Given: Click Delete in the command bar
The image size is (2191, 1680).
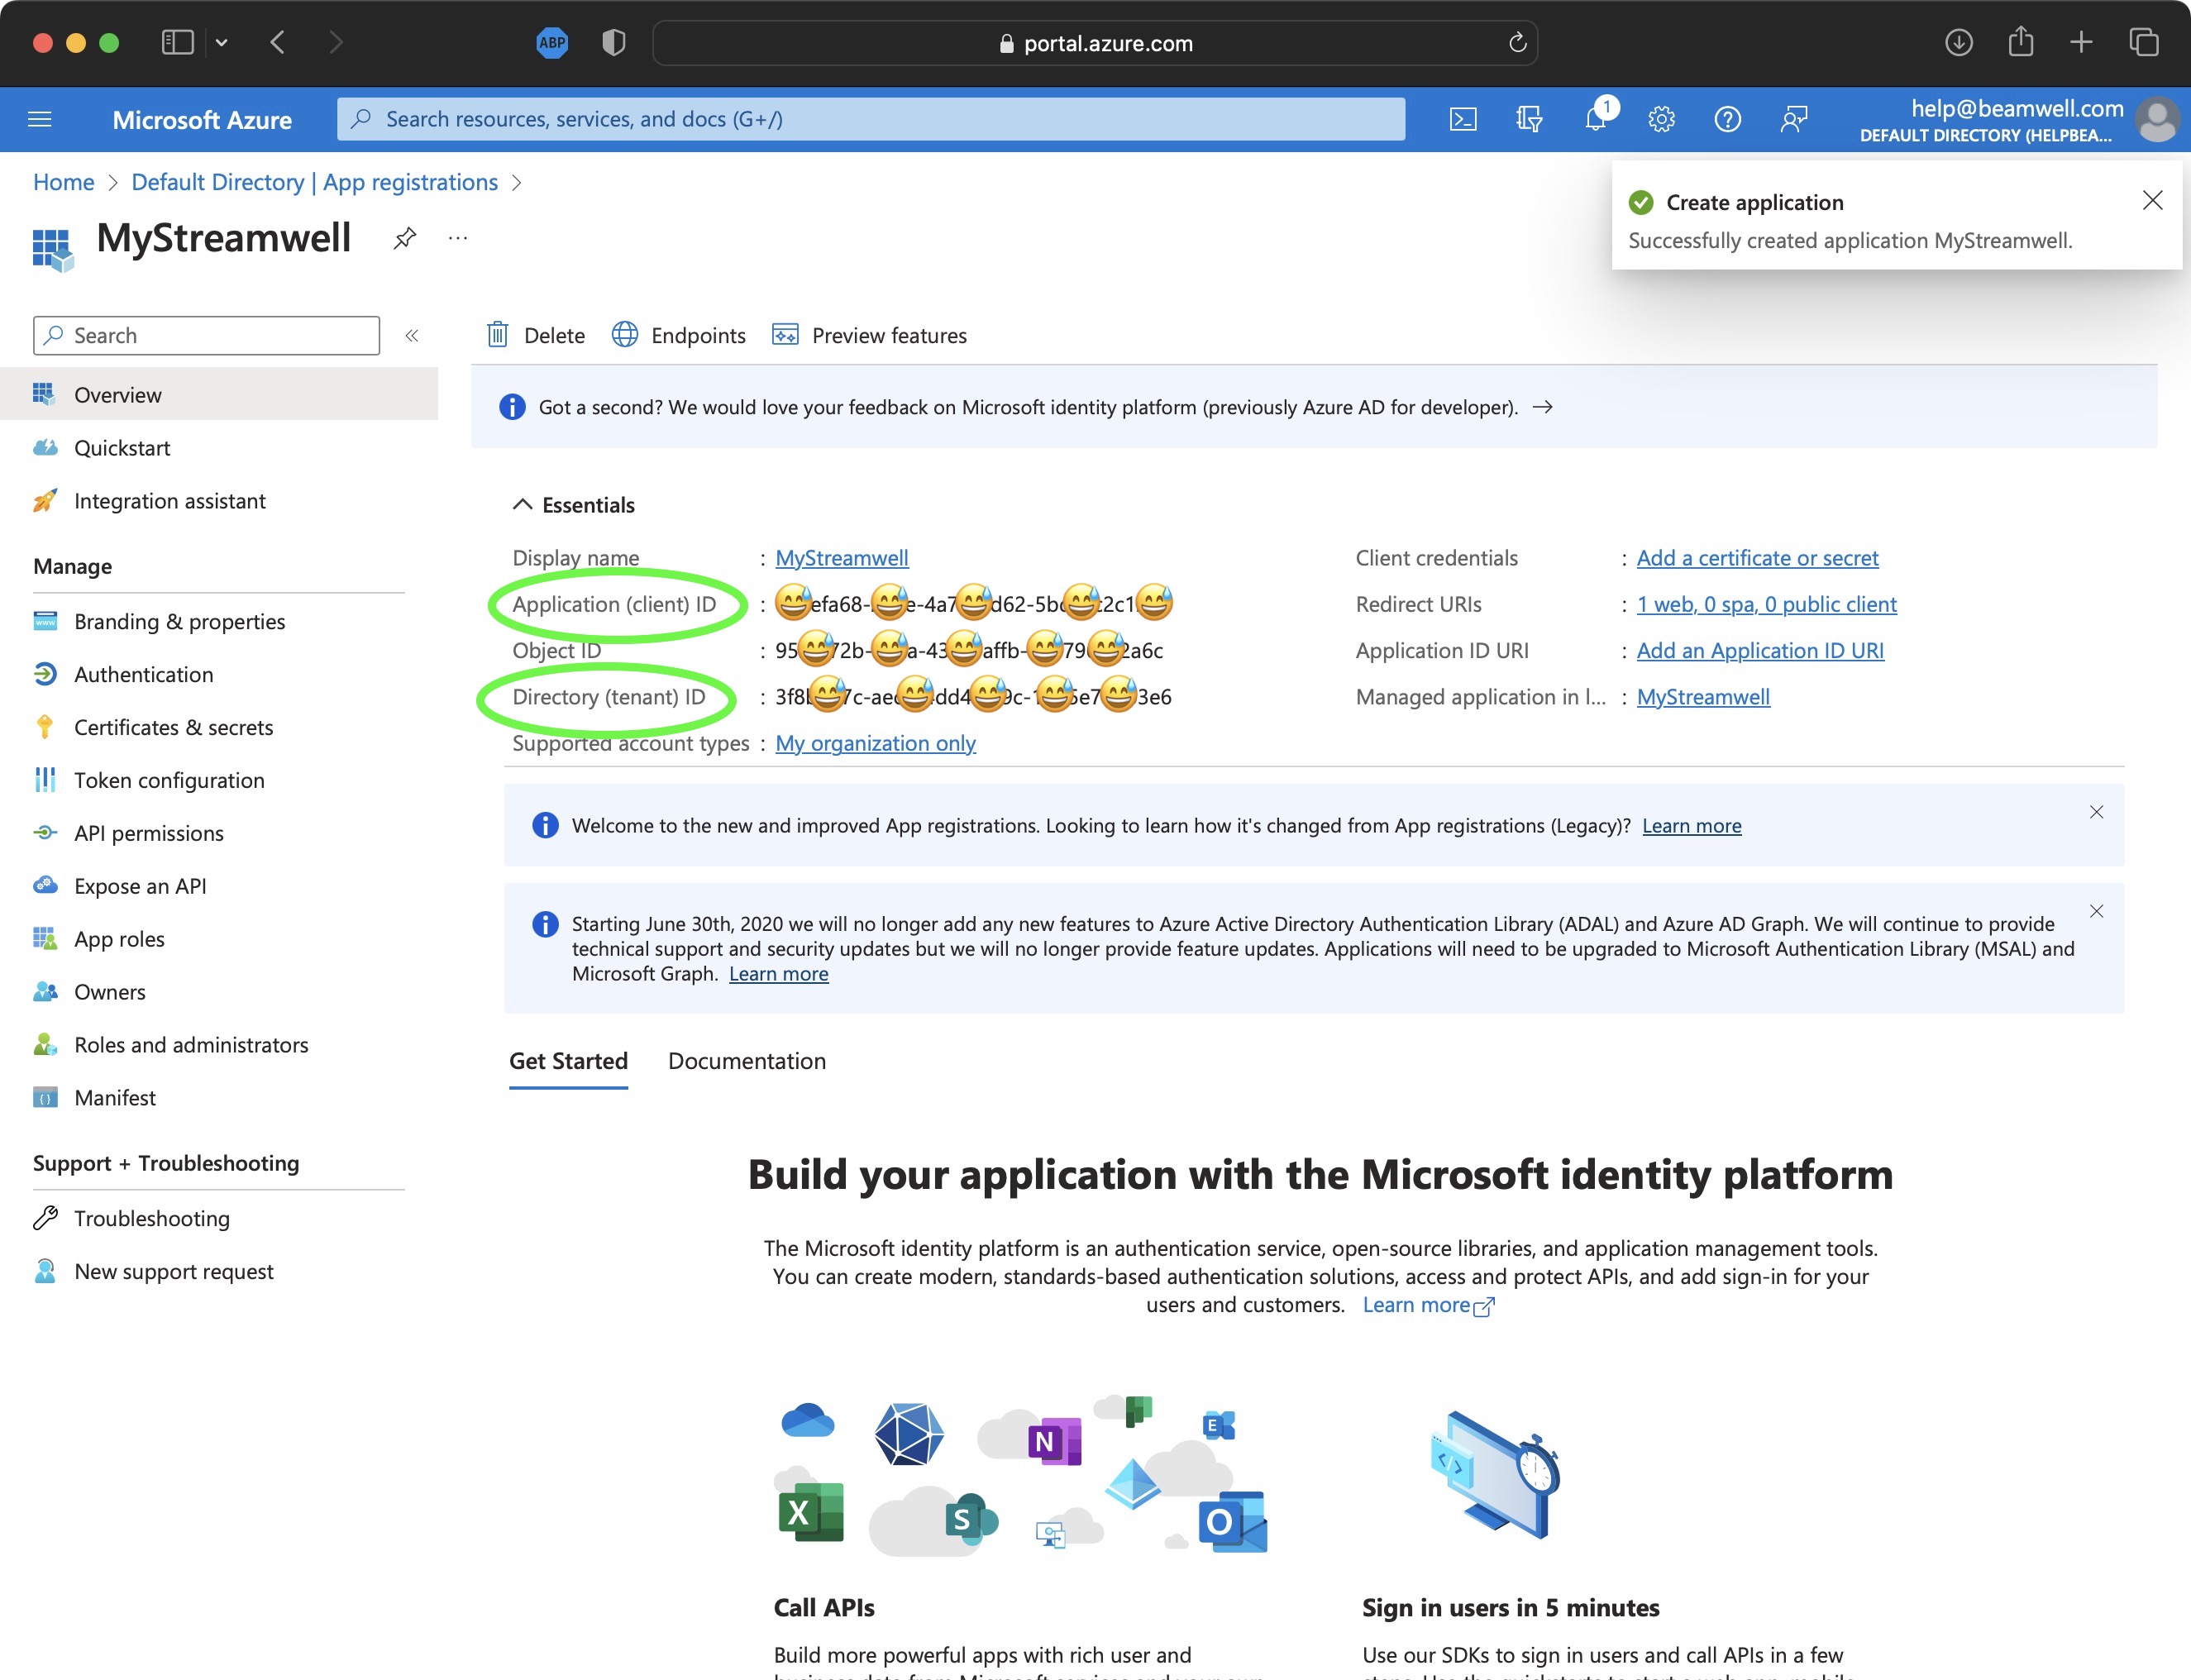Looking at the screenshot, I should (536, 335).
